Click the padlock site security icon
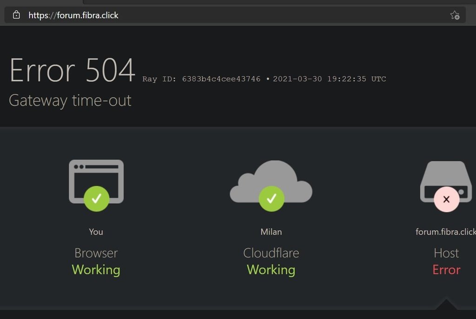Screen dimensions: 476x319 pyautogui.click(x=16, y=15)
